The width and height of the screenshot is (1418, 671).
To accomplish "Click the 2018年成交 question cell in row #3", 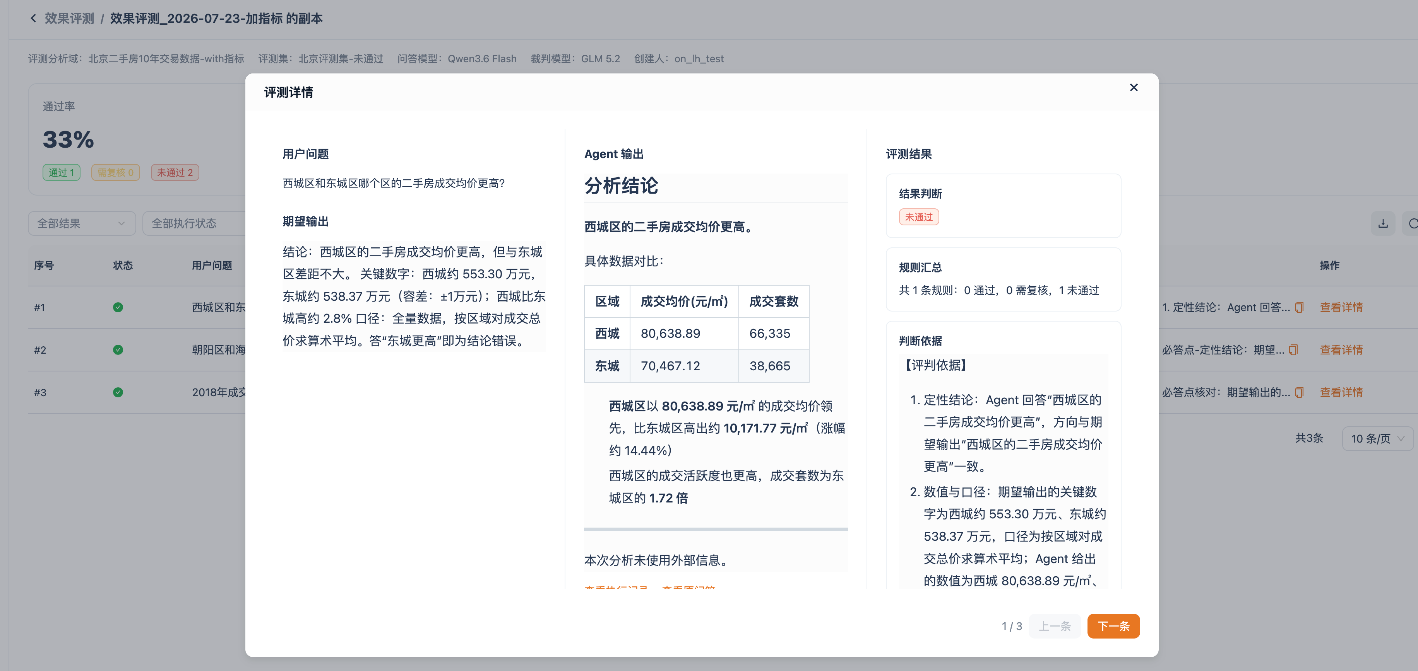I will point(219,392).
